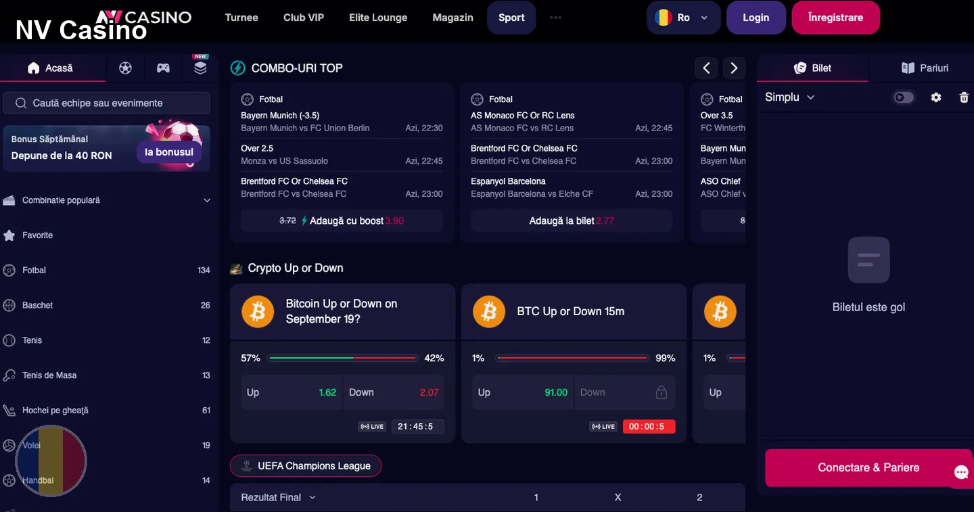Open the stacked layers NEW tab icon

(200, 68)
